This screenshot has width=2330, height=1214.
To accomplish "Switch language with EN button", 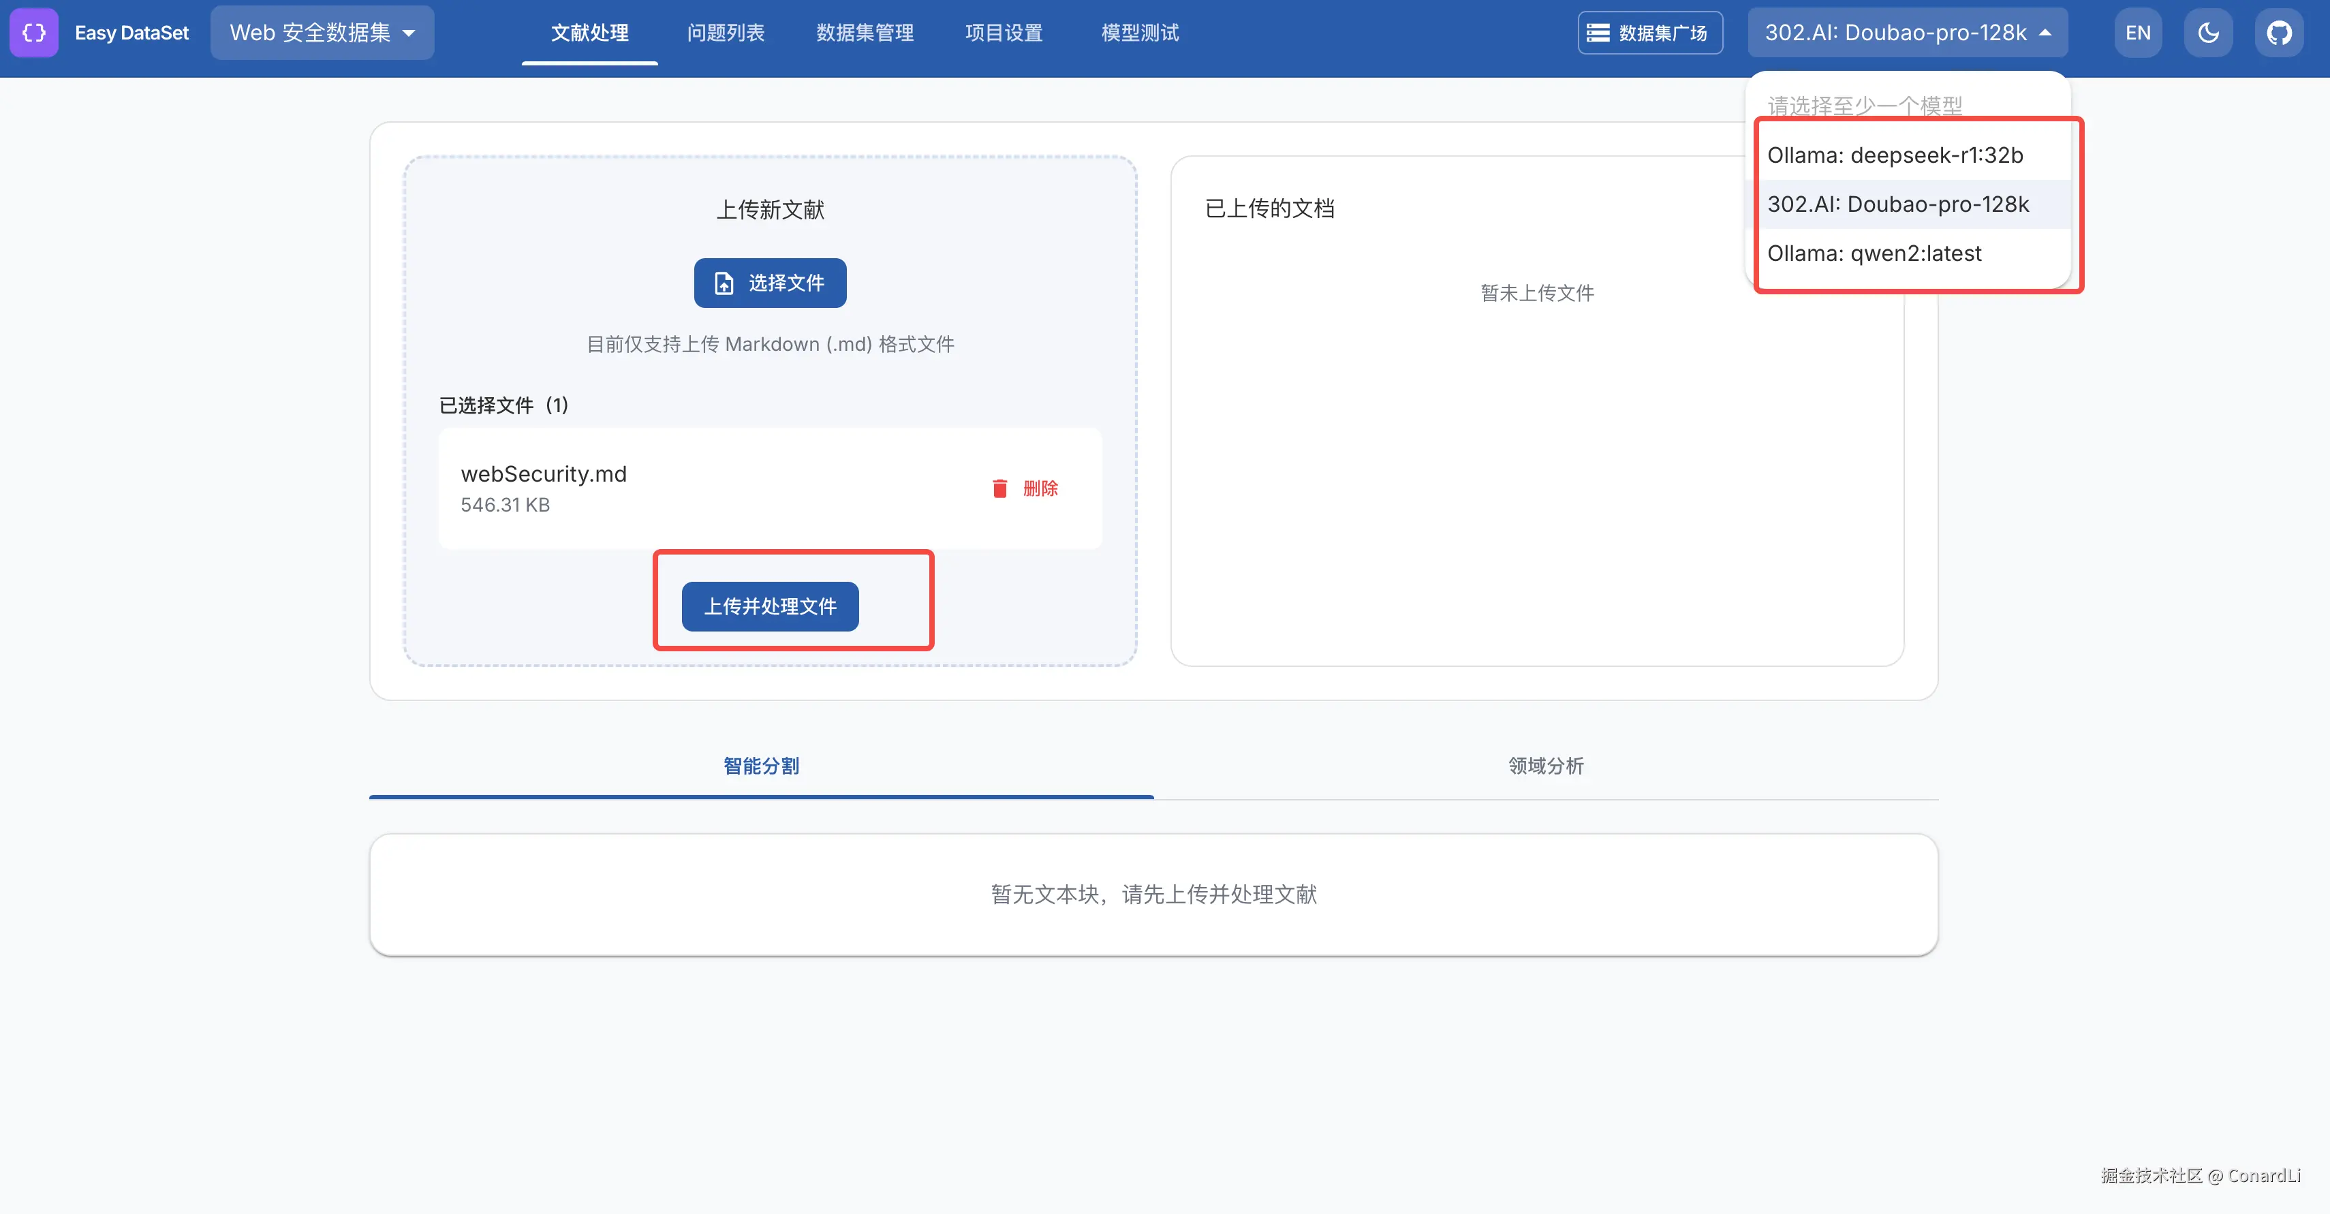I will coord(2137,33).
